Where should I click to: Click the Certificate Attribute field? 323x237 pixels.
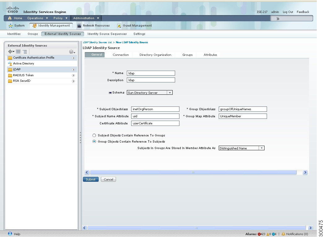(155, 123)
